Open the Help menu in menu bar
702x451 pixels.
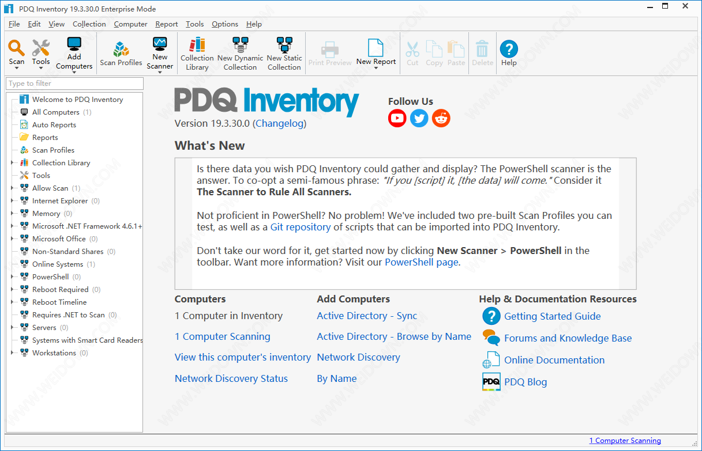(x=254, y=24)
